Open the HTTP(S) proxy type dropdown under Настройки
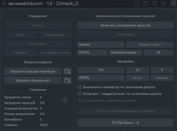 coord(101,78)
